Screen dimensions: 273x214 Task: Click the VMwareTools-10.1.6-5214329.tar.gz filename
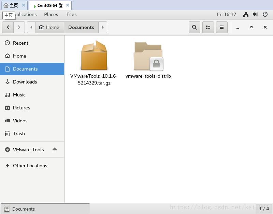tap(94, 79)
